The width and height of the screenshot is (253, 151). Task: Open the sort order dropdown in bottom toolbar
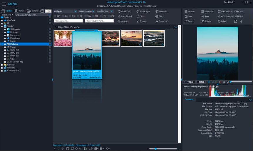pos(91,149)
